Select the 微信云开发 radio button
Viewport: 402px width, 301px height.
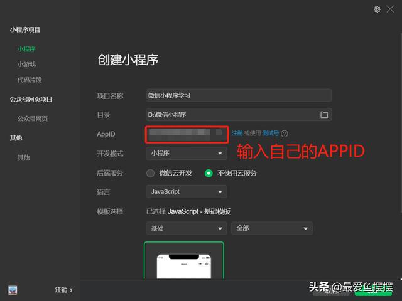point(151,173)
